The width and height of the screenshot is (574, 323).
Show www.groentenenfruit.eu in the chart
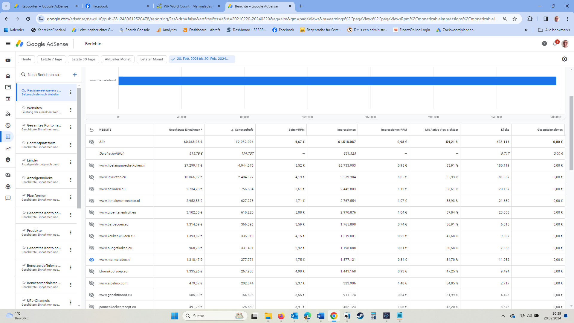(x=92, y=212)
